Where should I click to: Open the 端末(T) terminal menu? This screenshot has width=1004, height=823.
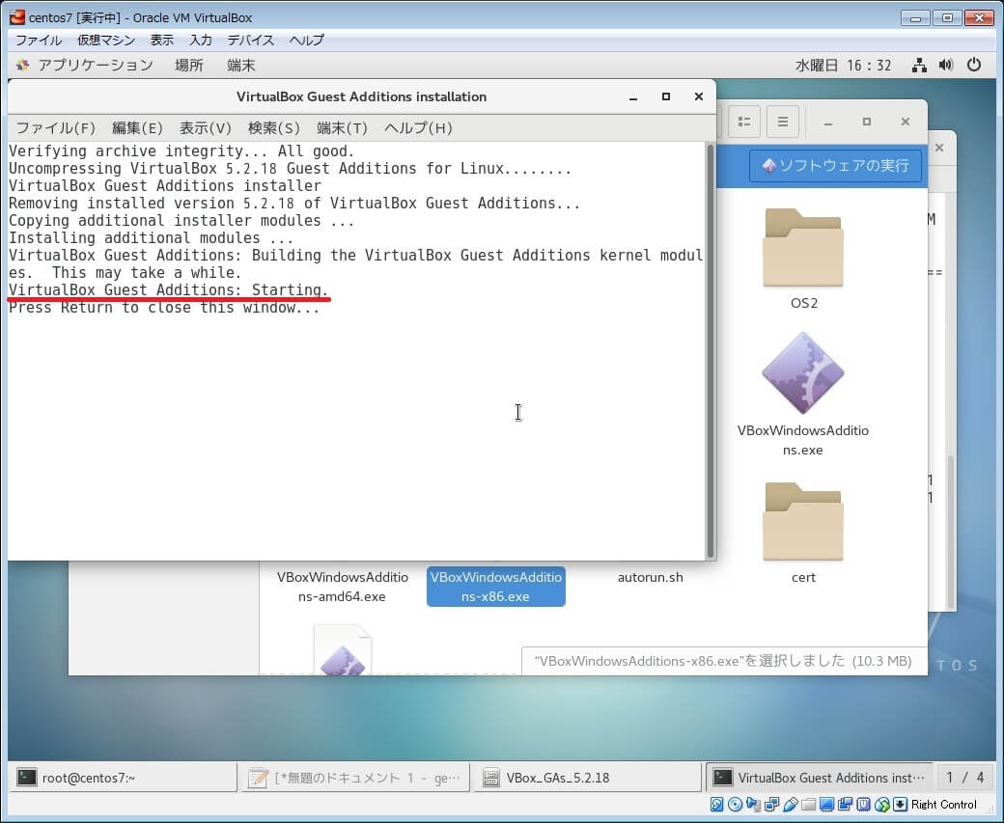tap(342, 128)
